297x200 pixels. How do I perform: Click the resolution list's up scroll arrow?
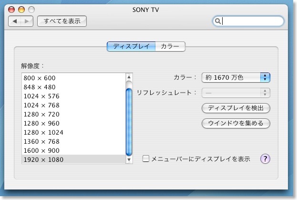point(129,77)
